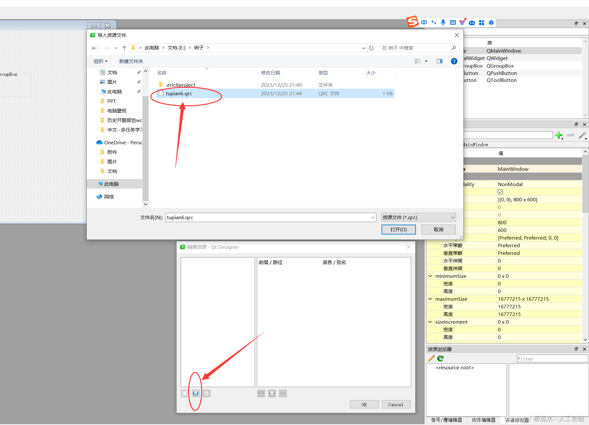The image size is (589, 425).
Task: Open the Sogou skin shirt icon
Action: (x=462, y=22)
